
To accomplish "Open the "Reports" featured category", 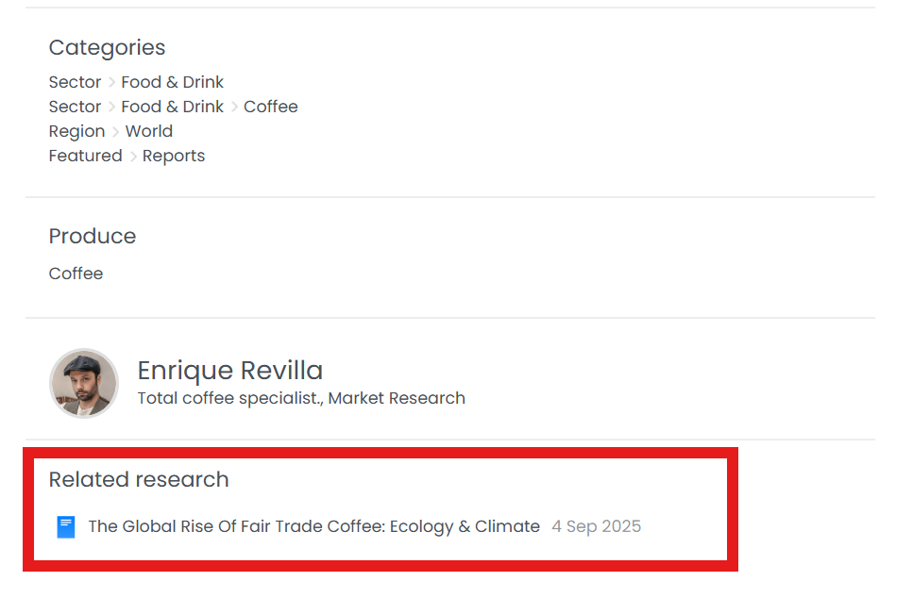I will [173, 156].
